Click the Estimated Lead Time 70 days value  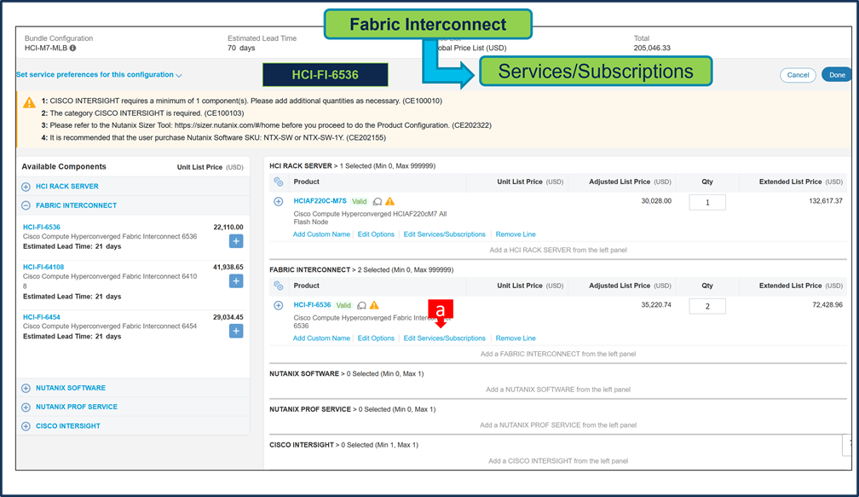pyautogui.click(x=242, y=49)
